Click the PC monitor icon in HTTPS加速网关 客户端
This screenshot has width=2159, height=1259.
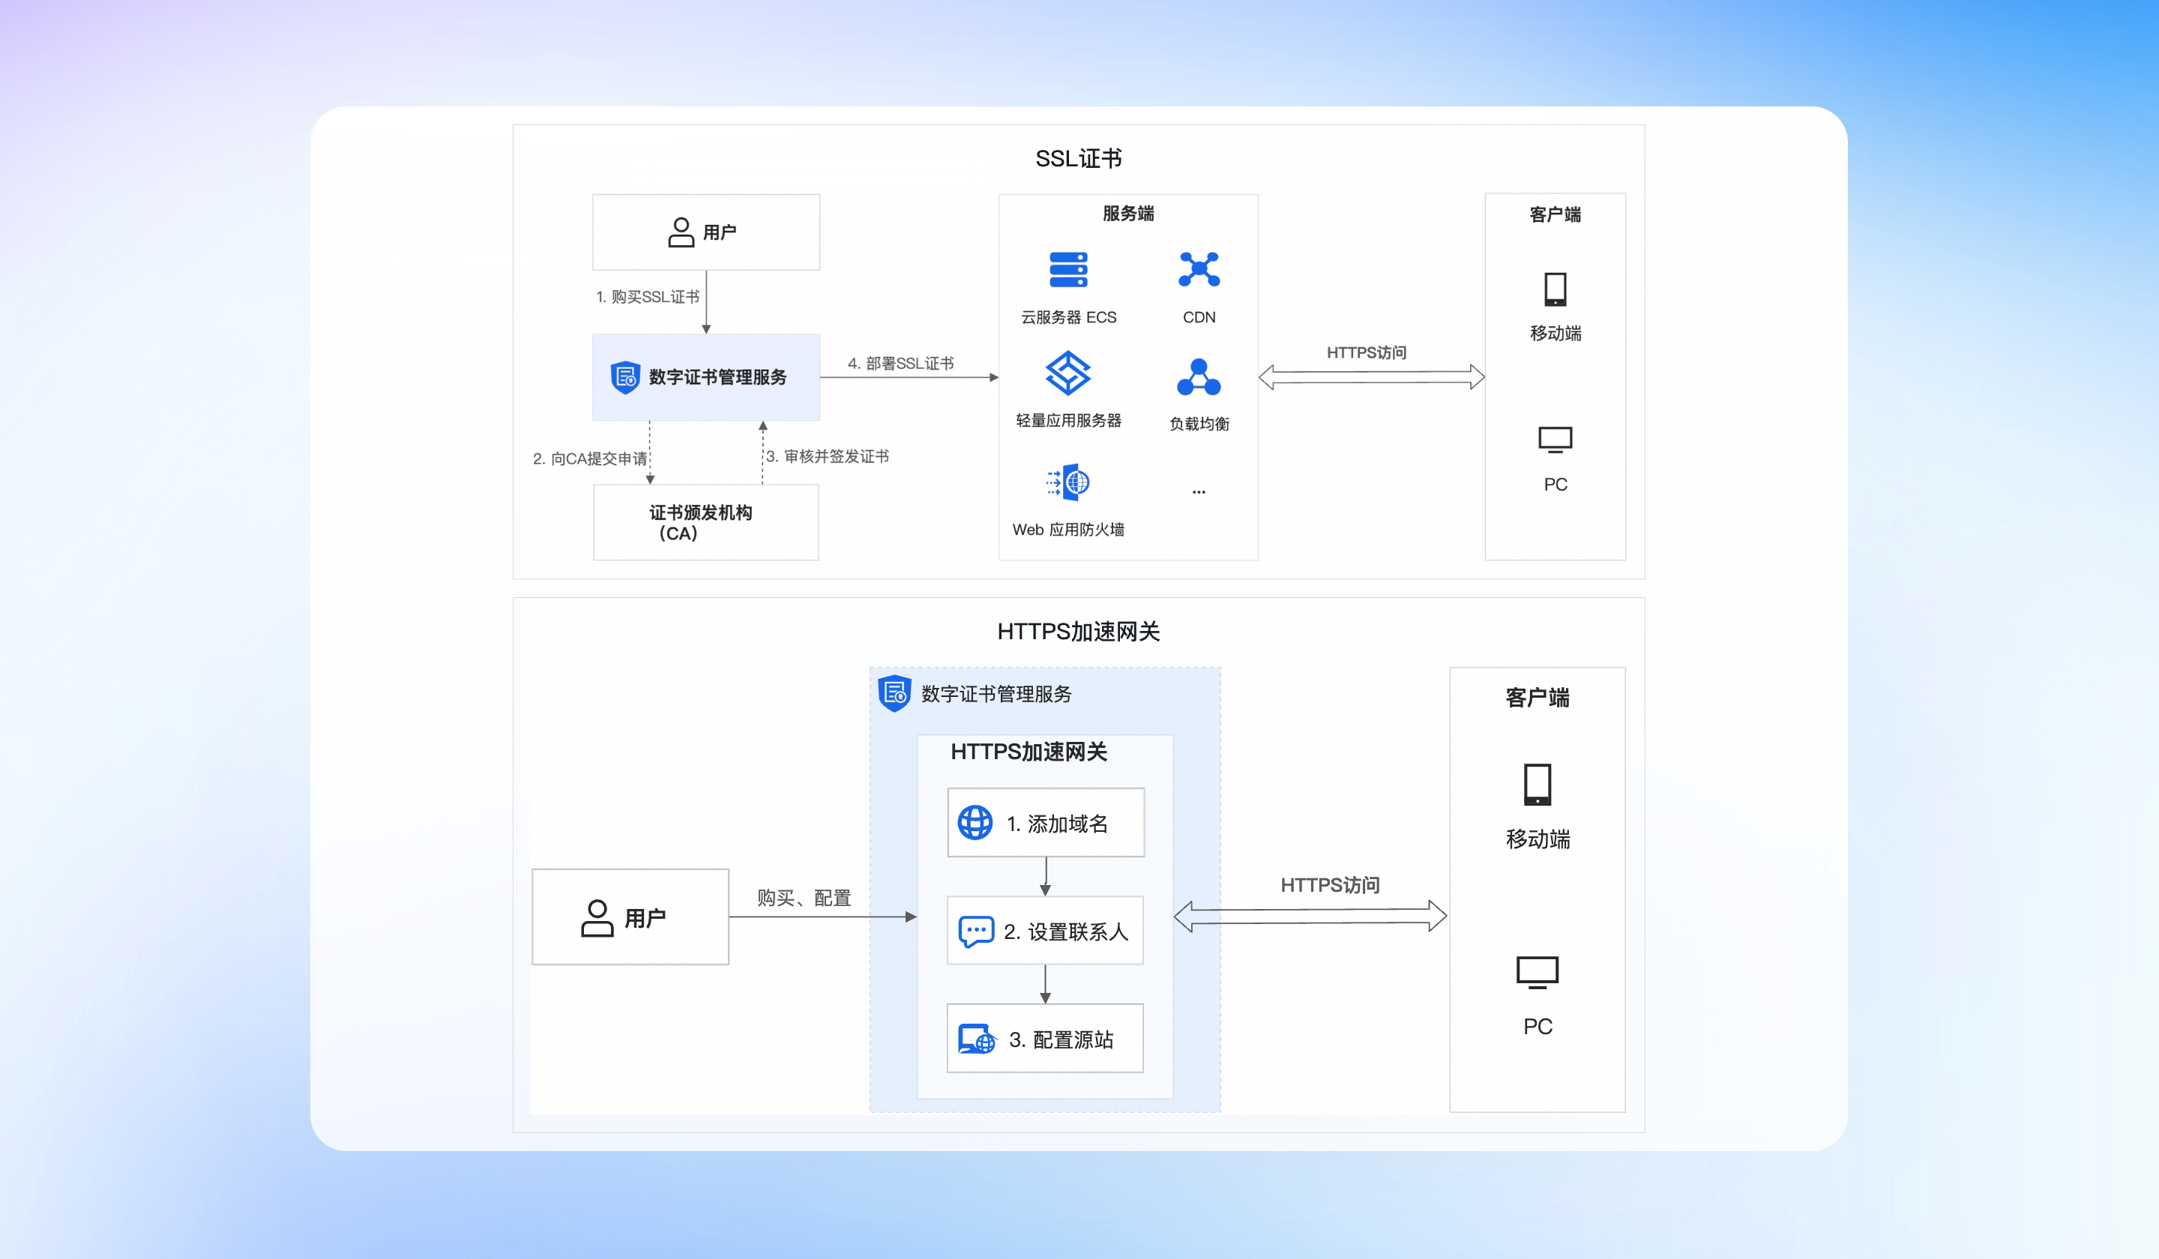coord(1537,973)
